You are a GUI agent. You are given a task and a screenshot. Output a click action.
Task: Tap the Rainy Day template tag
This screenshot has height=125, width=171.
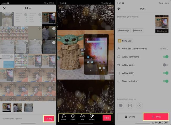[125, 41]
